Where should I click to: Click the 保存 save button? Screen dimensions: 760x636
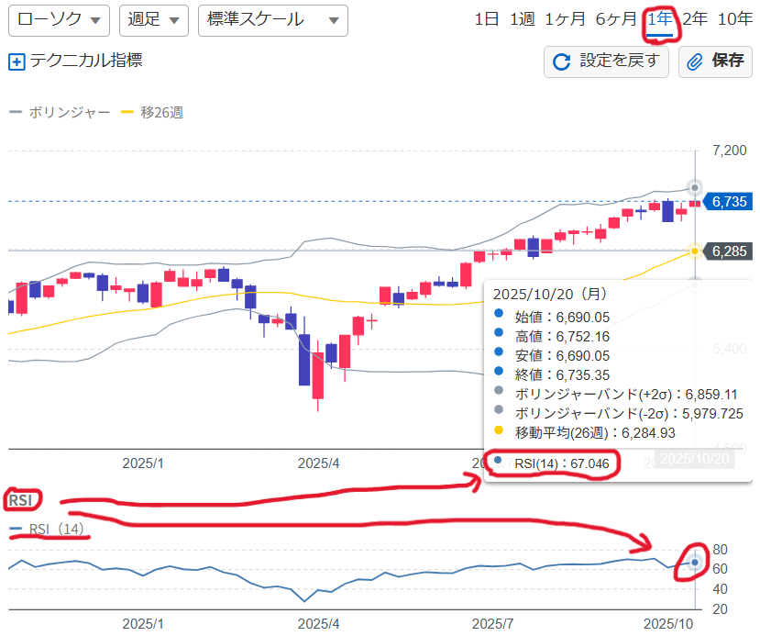pyautogui.click(x=715, y=61)
